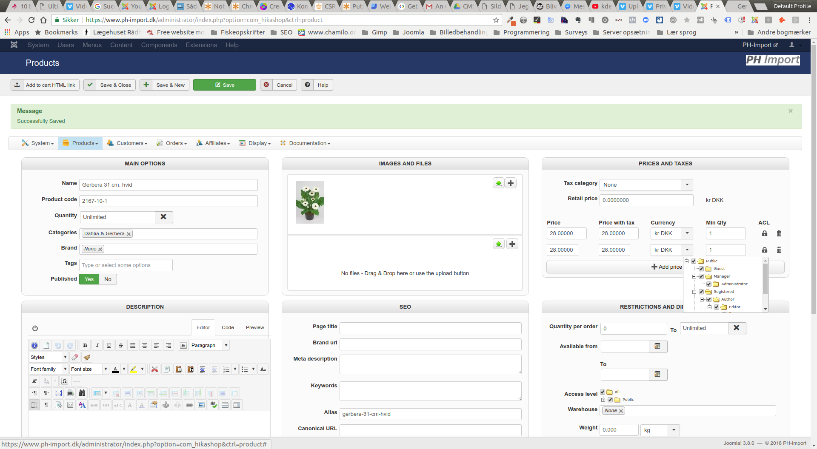The height and width of the screenshot is (449, 817).
Task: Click the ACL tree scrollbar
Action: click(765, 279)
